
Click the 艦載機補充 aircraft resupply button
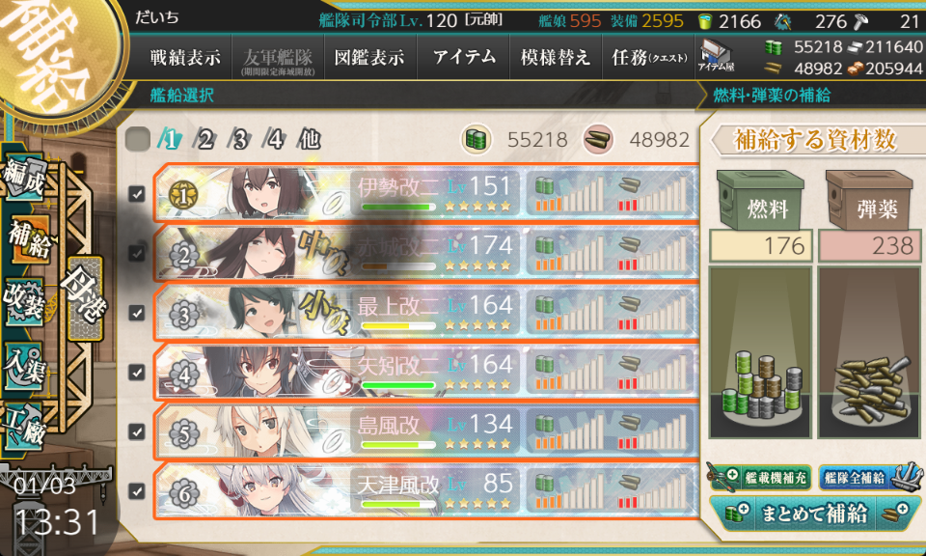point(759,478)
